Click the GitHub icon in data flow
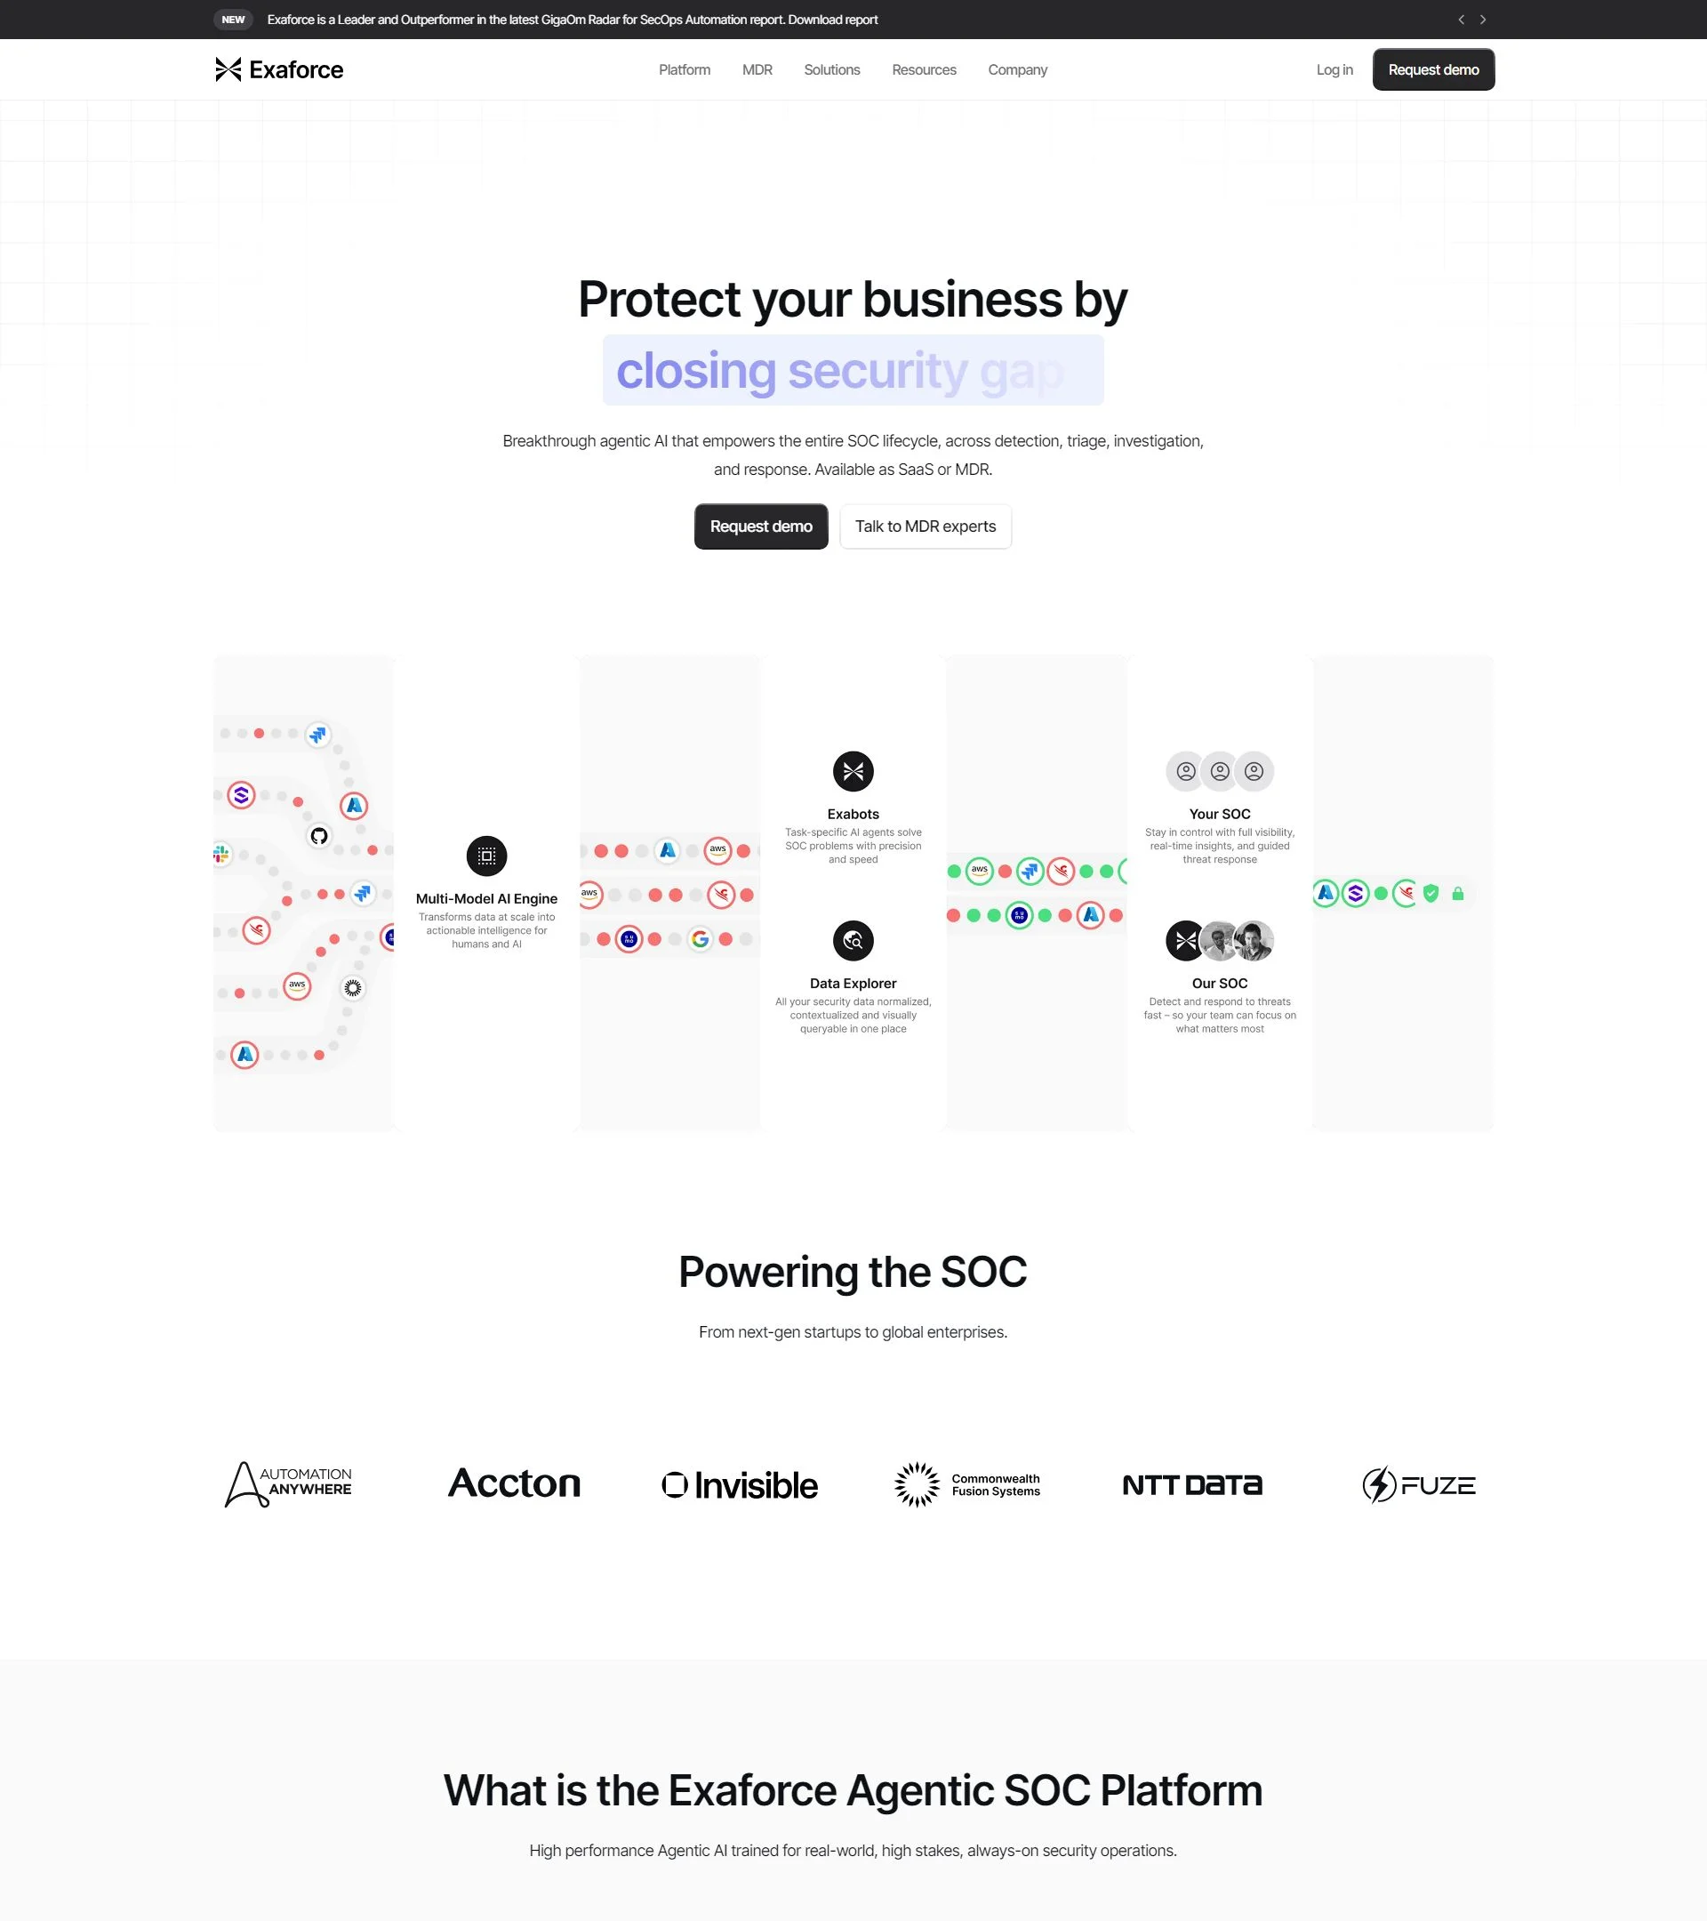 point(319,835)
